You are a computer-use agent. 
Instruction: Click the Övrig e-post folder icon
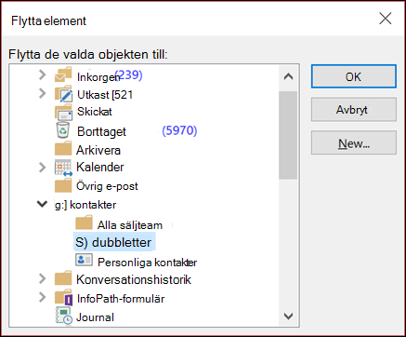[63, 185]
